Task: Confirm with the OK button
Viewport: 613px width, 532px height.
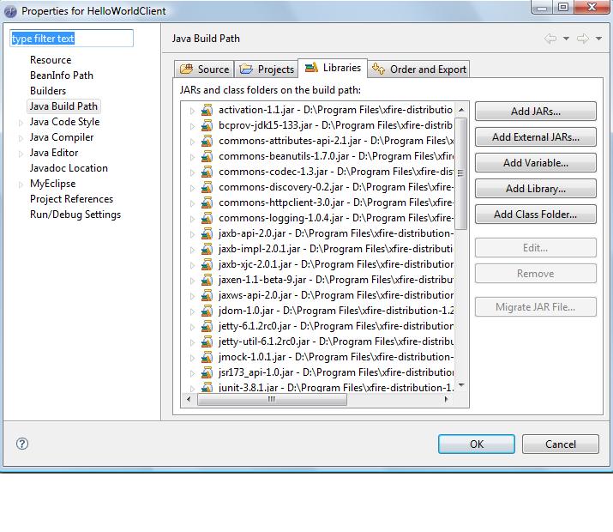Action: click(476, 444)
